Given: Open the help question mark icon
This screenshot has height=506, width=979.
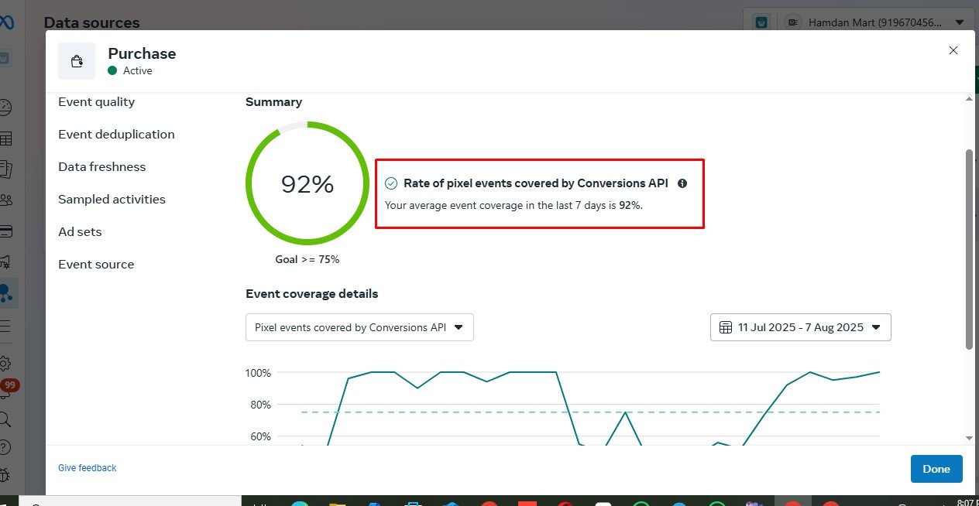Looking at the screenshot, I should click(x=5, y=447).
